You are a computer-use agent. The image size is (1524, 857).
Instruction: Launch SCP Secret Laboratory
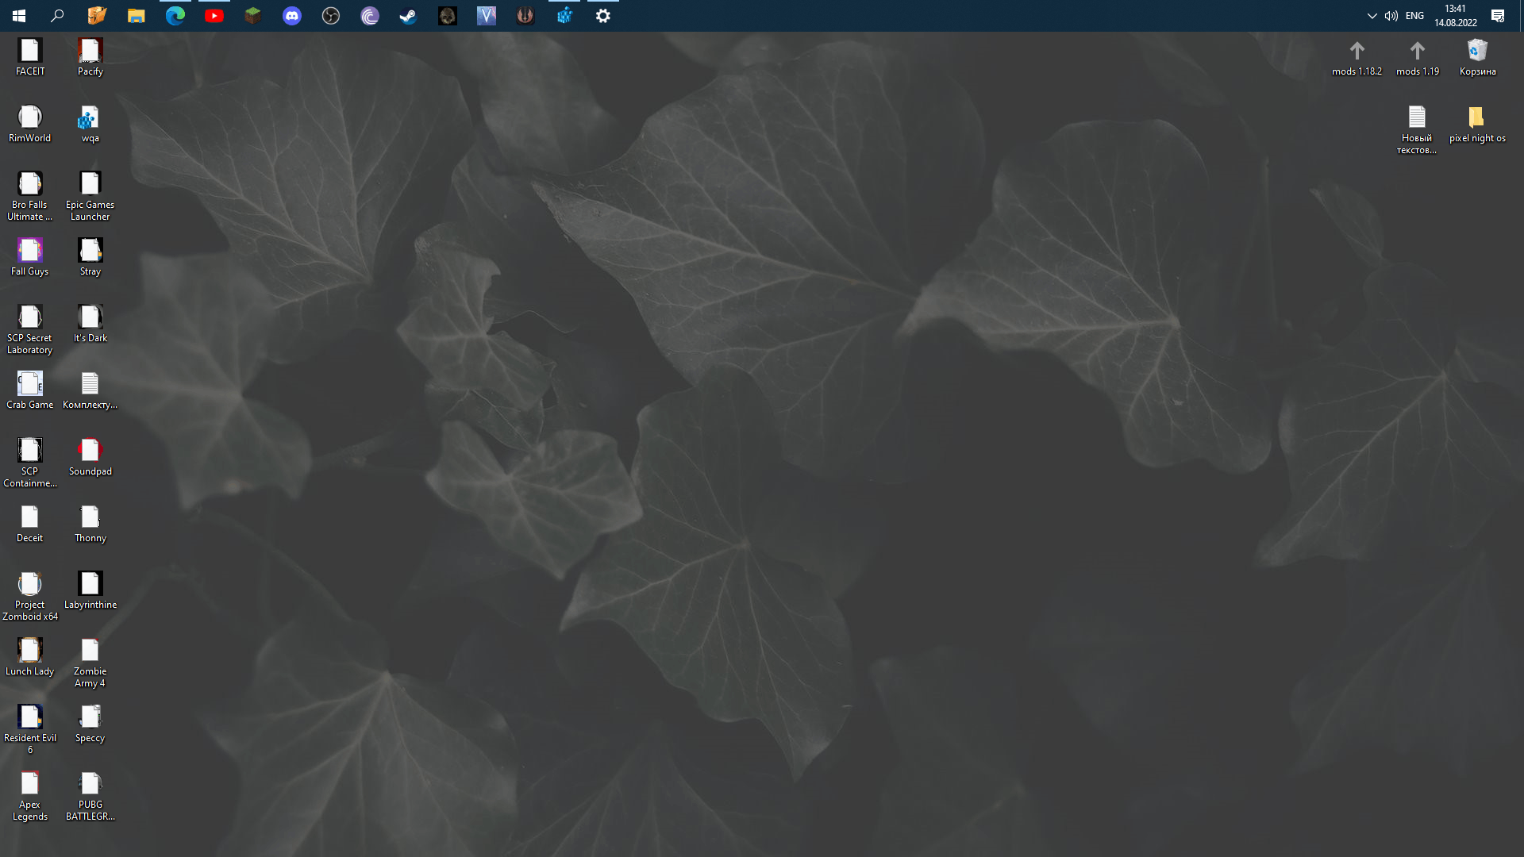(29, 326)
